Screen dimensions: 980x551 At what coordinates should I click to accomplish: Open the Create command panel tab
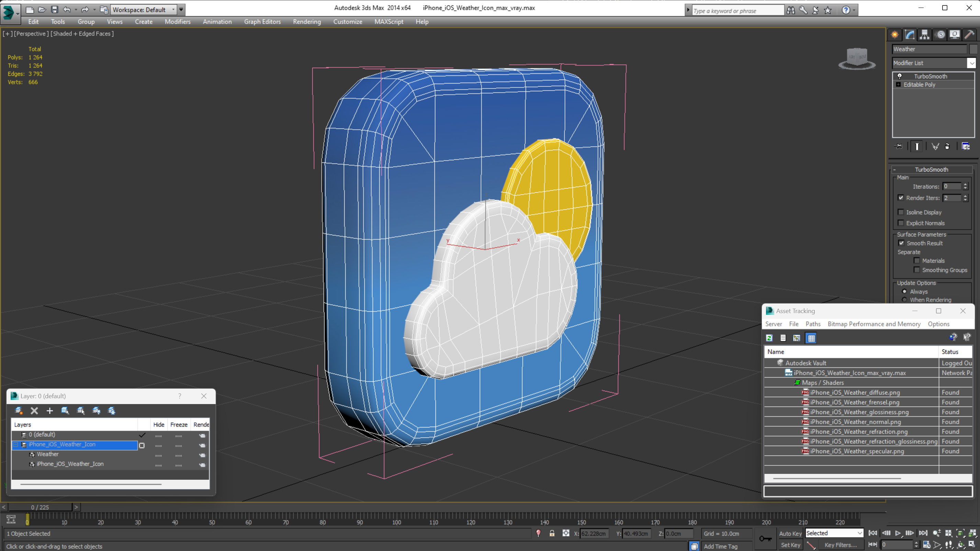click(x=895, y=35)
